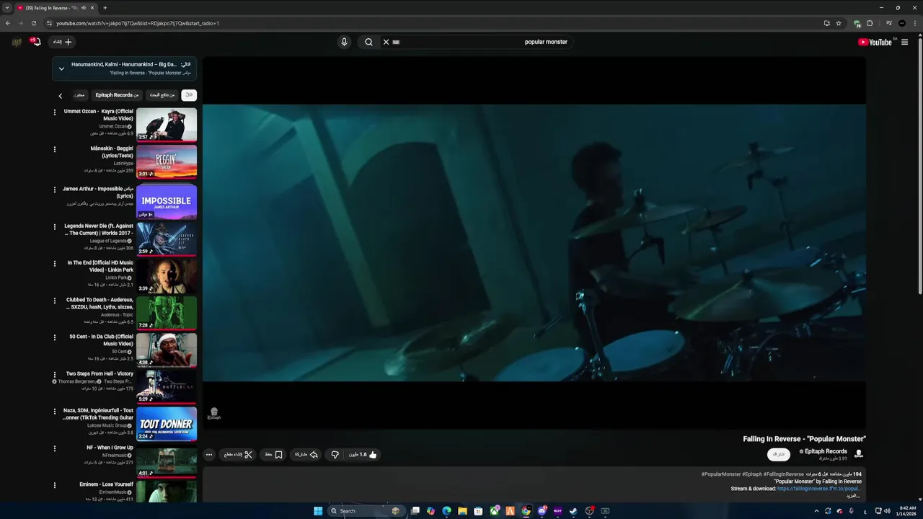Image resolution: width=923 pixels, height=519 pixels.
Task: Open the Windows Start menu
Action: click(318, 511)
